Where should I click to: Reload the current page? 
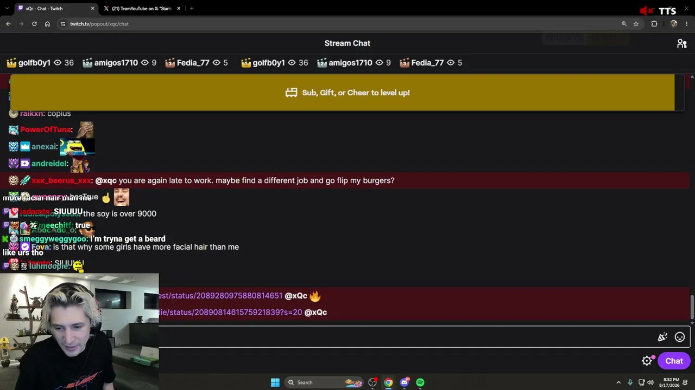[34, 24]
